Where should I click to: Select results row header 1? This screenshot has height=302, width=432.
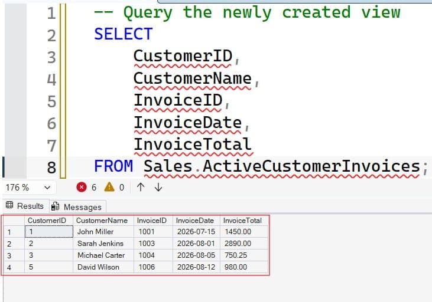[x=14, y=232]
